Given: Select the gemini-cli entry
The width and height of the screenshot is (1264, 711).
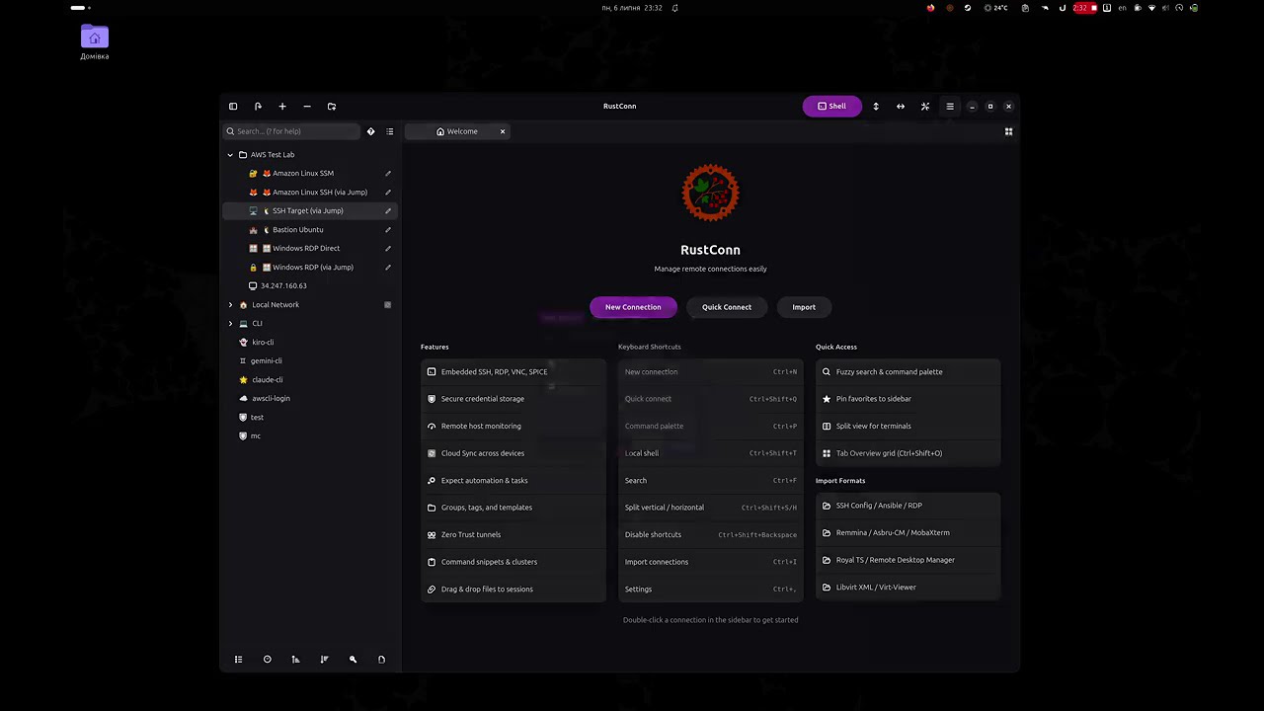Looking at the screenshot, I should point(310,361).
